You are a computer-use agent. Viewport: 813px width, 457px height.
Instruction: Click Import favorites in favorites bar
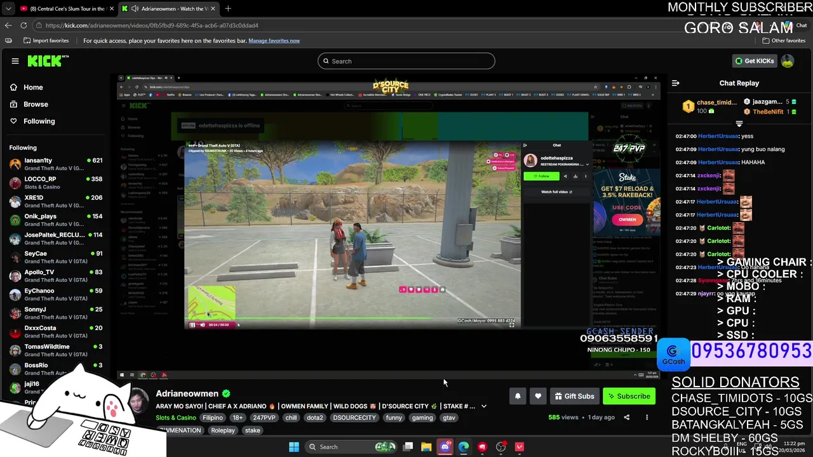[46, 41]
